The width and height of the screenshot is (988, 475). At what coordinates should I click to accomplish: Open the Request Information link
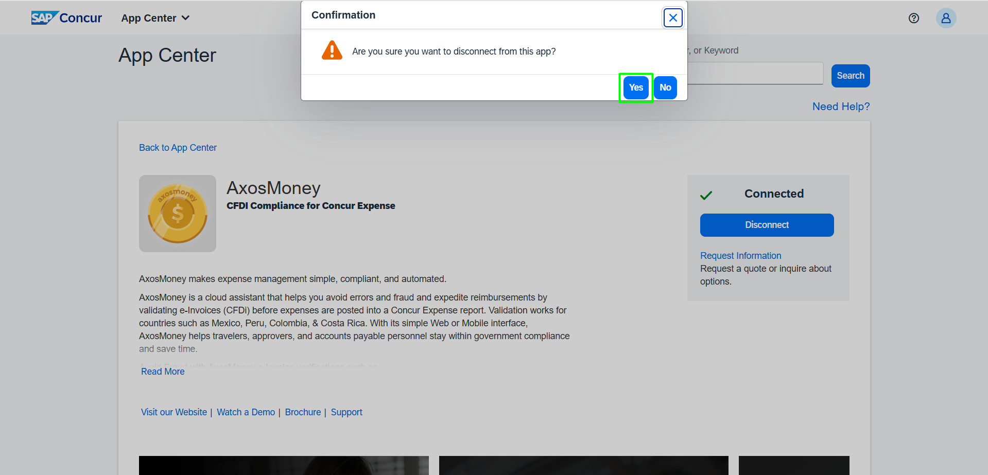pyautogui.click(x=740, y=256)
